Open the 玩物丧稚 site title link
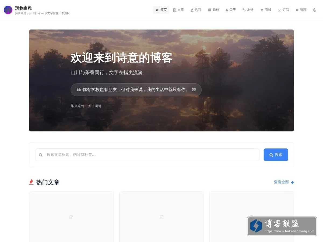 (x=23, y=8)
